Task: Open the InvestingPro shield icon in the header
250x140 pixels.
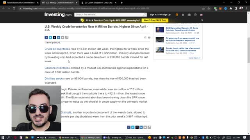Action: tap(177, 15)
